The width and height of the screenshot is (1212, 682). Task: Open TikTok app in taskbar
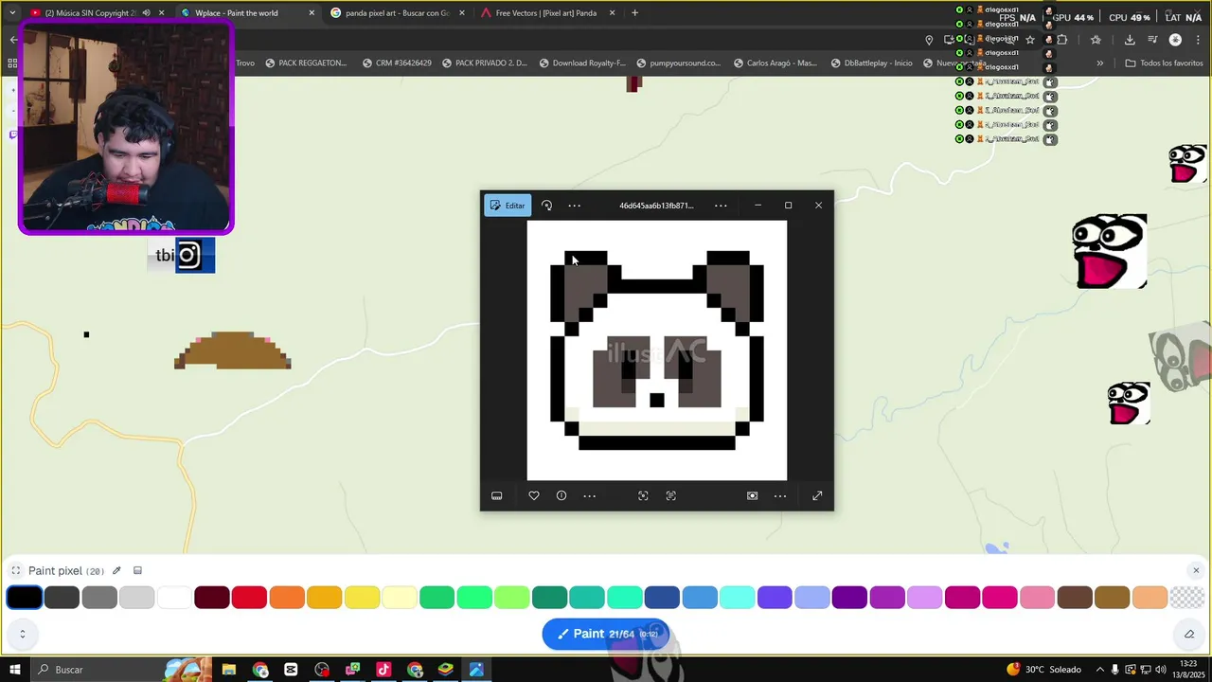point(383,670)
